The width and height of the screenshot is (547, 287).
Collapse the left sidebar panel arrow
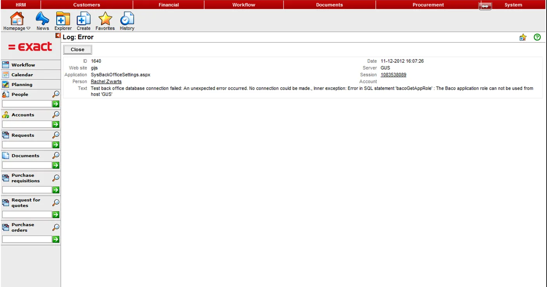pos(58,36)
